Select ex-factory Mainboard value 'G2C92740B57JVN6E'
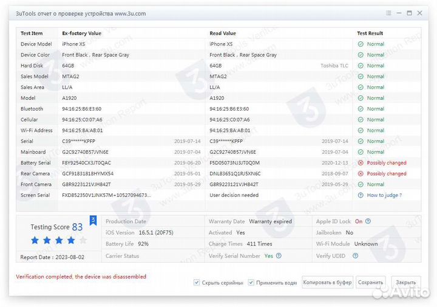437x307 pixels. [85, 152]
